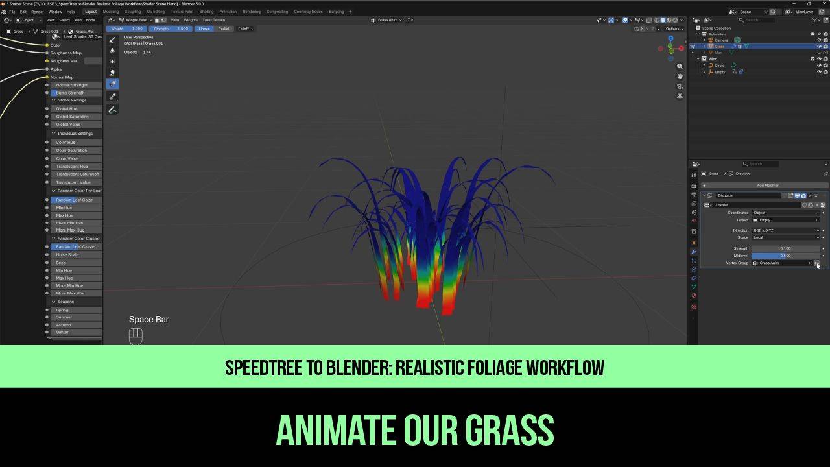Remove the Displace modifier with X
The width and height of the screenshot is (830, 467).
click(816, 195)
